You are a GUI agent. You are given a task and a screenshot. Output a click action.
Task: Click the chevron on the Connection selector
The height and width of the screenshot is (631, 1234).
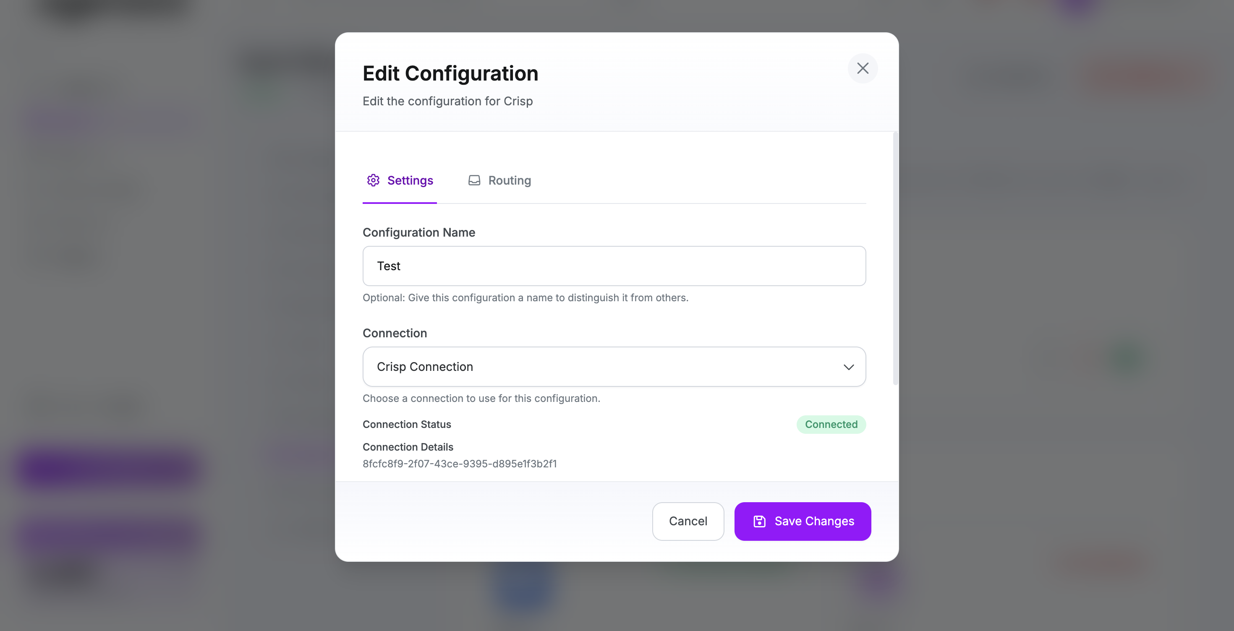click(x=849, y=367)
